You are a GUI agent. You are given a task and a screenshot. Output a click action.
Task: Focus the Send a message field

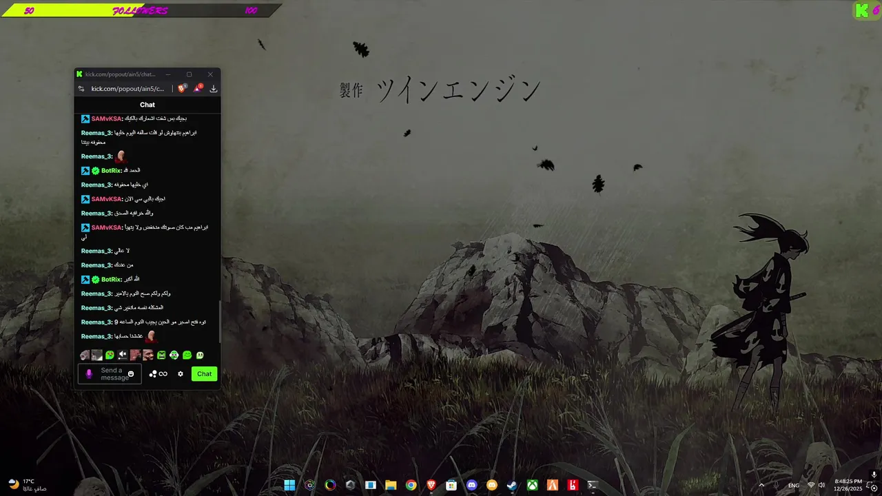[x=110, y=374]
